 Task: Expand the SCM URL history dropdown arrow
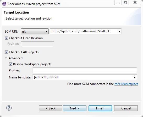pyautogui.click(x=119, y=32)
